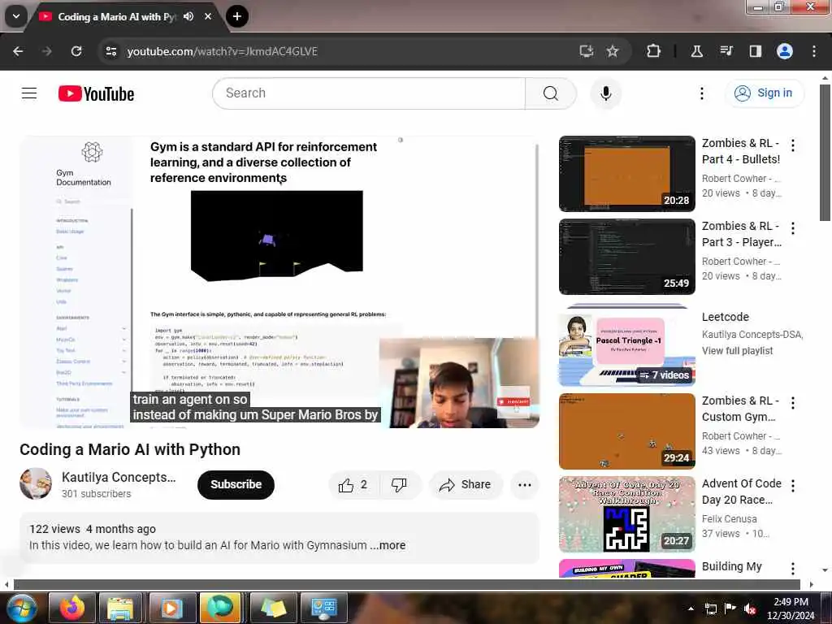Click the search magnifier button
The height and width of the screenshot is (624, 832).
click(551, 93)
